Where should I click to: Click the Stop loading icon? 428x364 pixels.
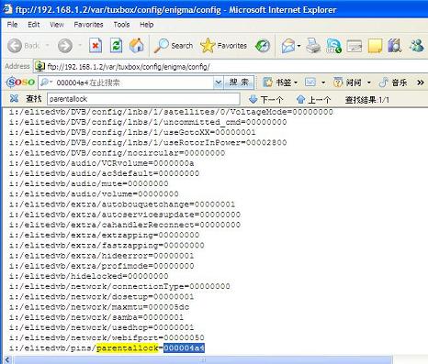(96, 46)
